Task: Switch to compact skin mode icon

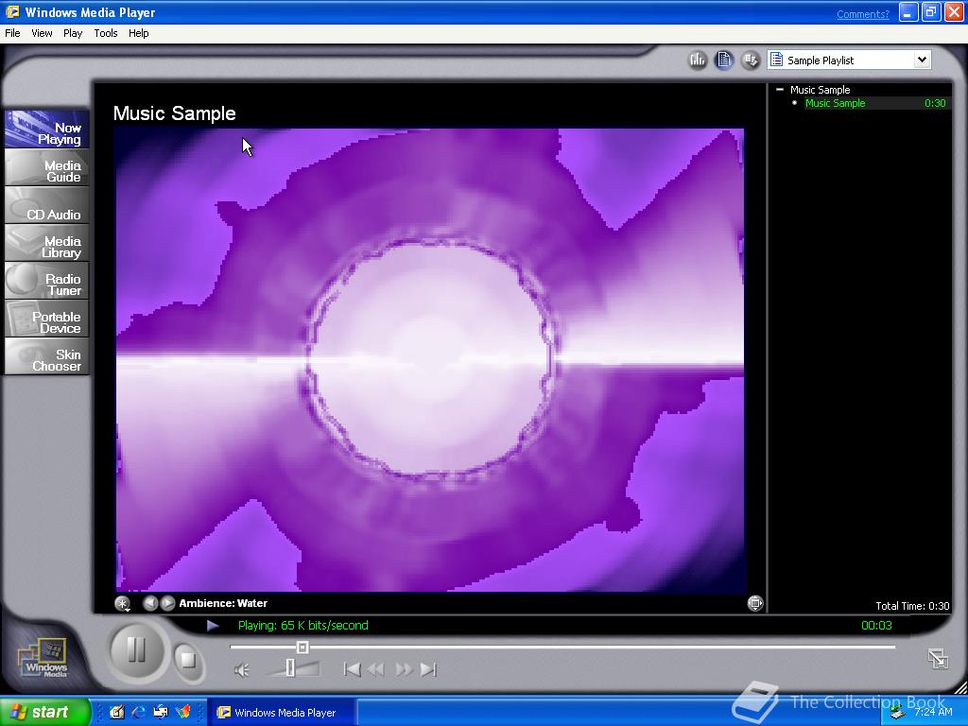Action: click(938, 658)
